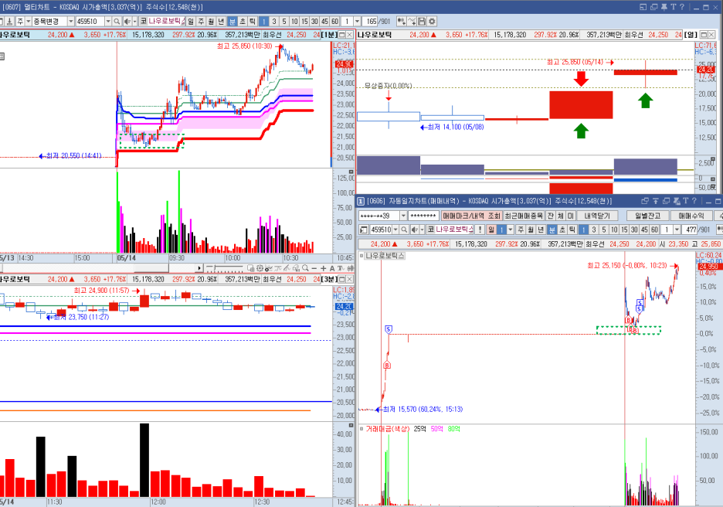Select 10-minute interval in multi-chart toolbar
This screenshot has height=507, width=723.
294,21
